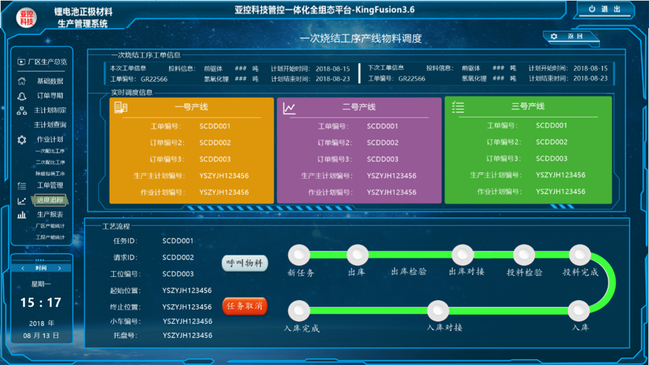Click the 厂区生产总览 monitor play icon
The height and width of the screenshot is (365, 649).
pyautogui.click(x=21, y=62)
